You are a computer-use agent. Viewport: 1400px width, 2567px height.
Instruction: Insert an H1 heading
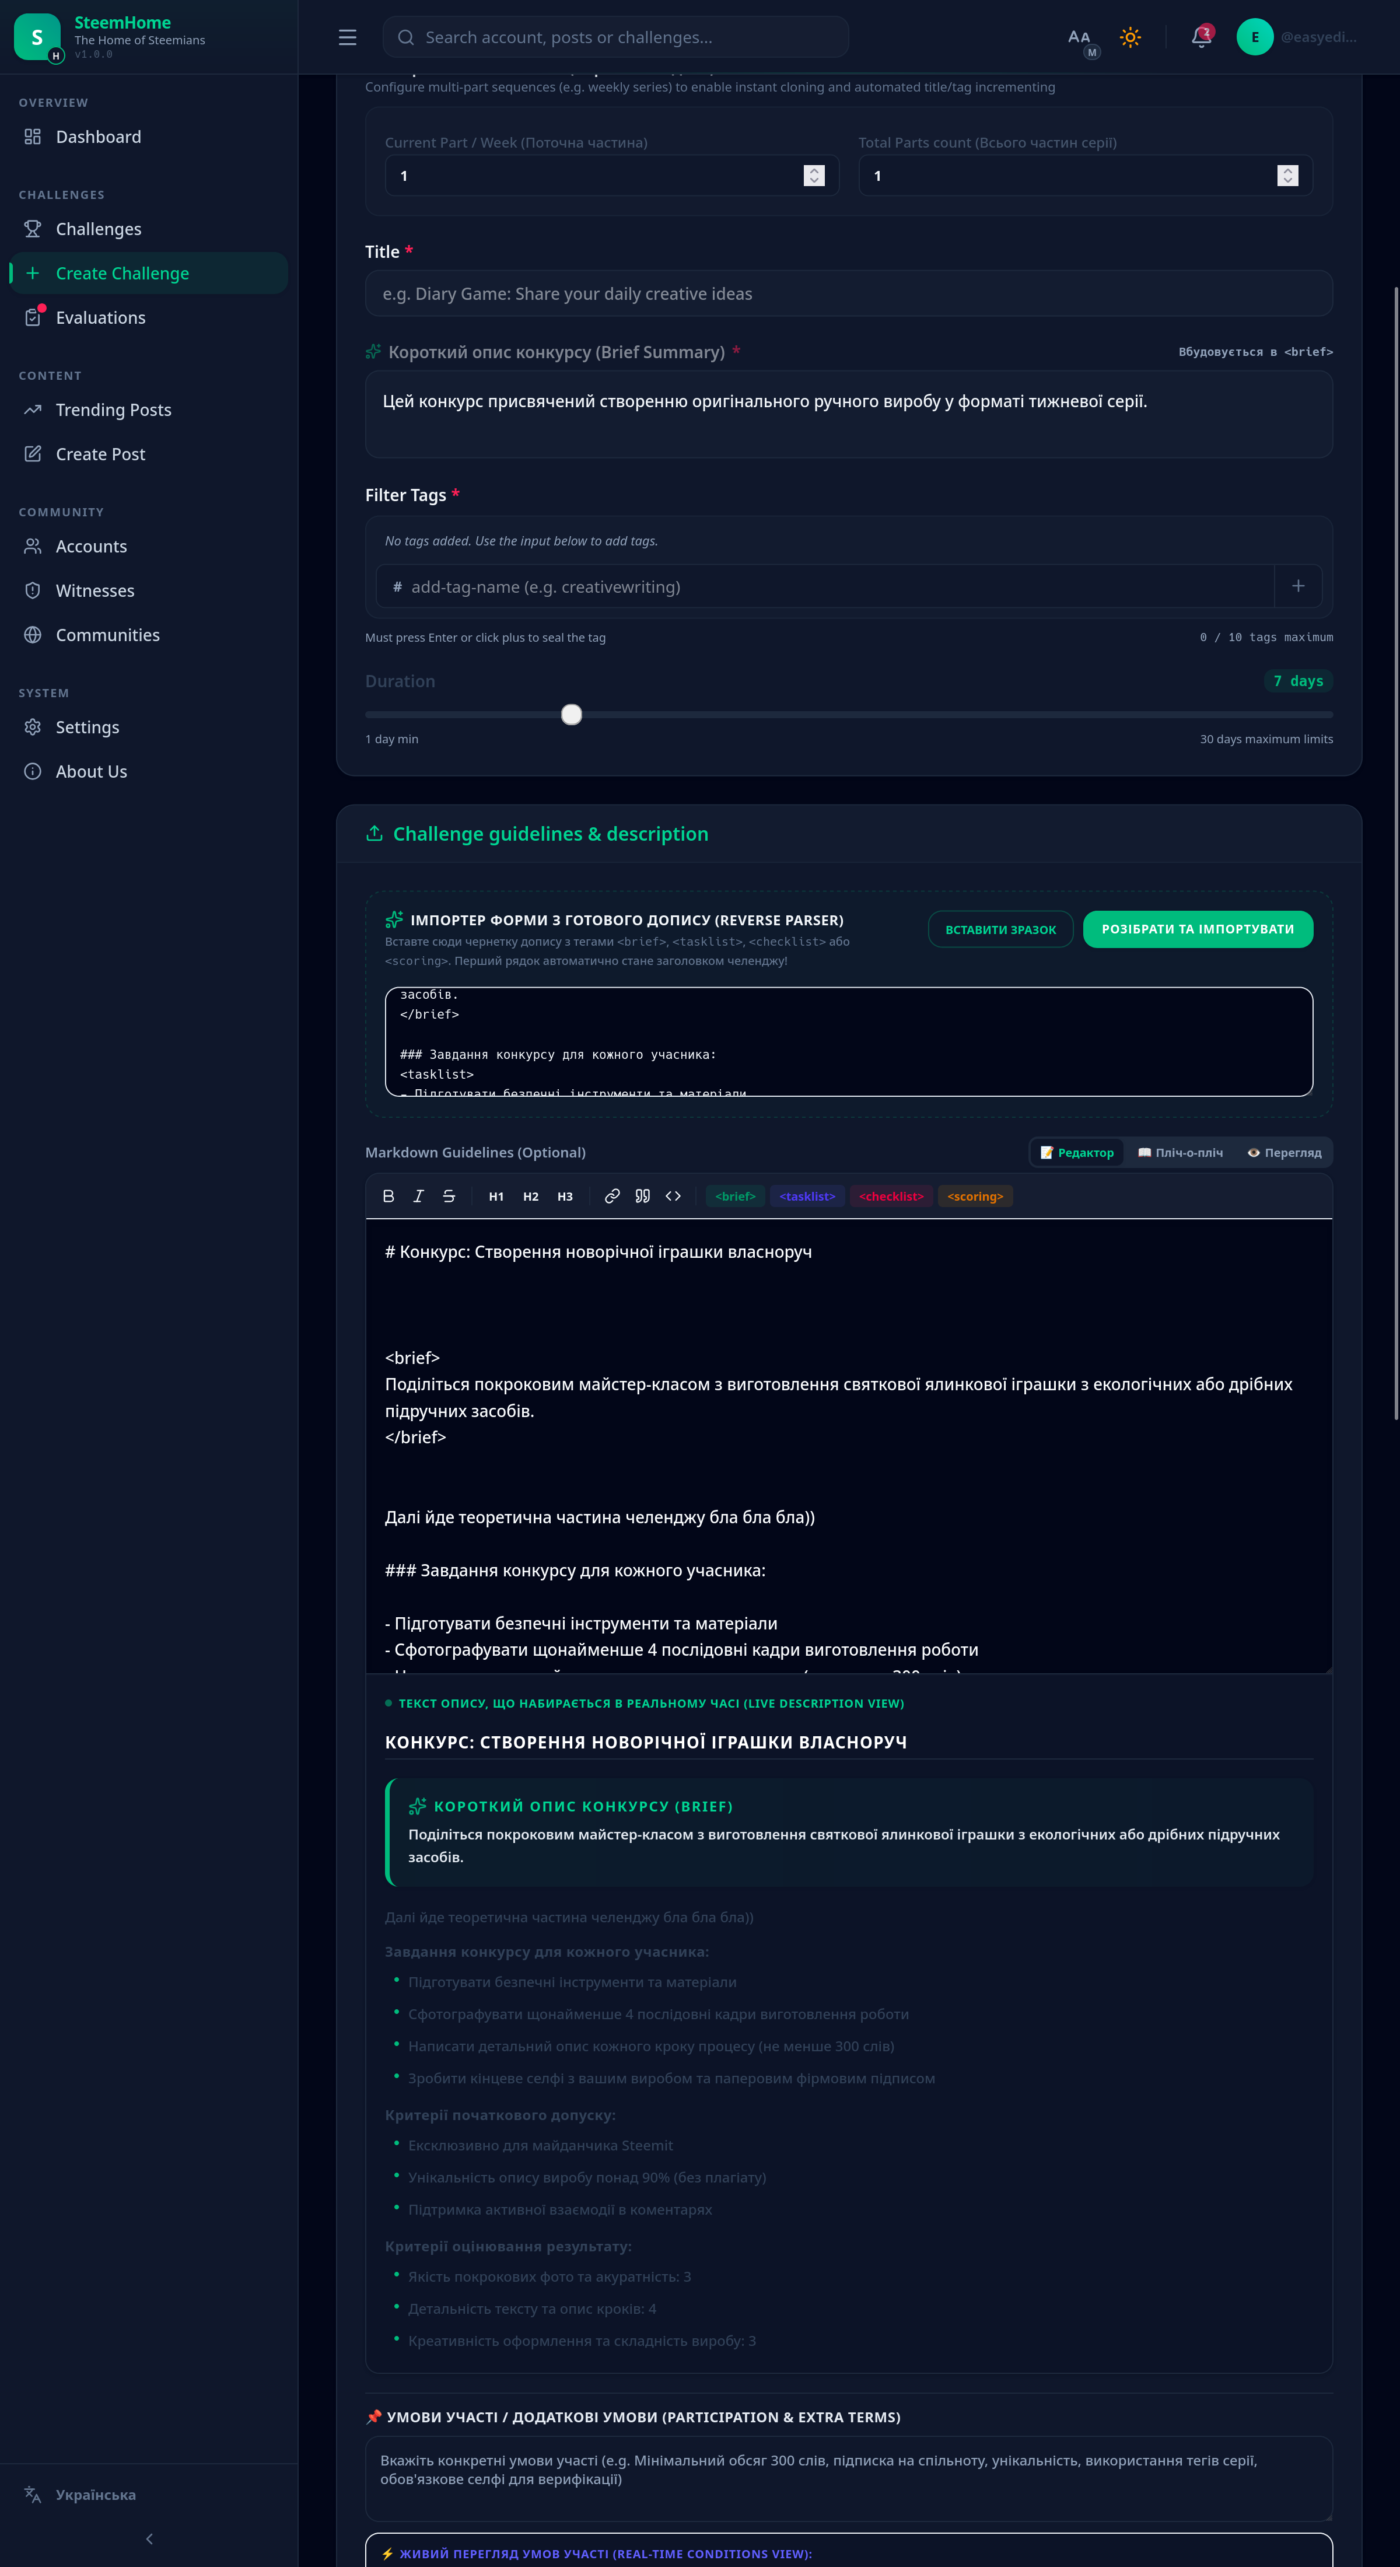pos(496,1197)
